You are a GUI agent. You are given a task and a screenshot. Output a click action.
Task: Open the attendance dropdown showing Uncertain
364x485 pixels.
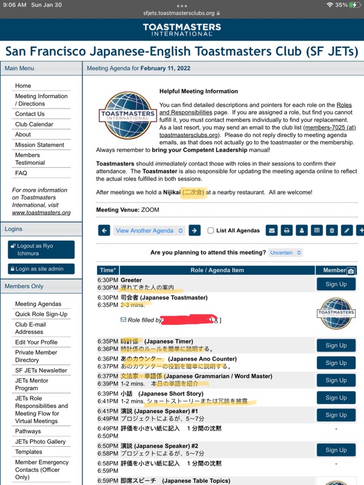point(285,252)
